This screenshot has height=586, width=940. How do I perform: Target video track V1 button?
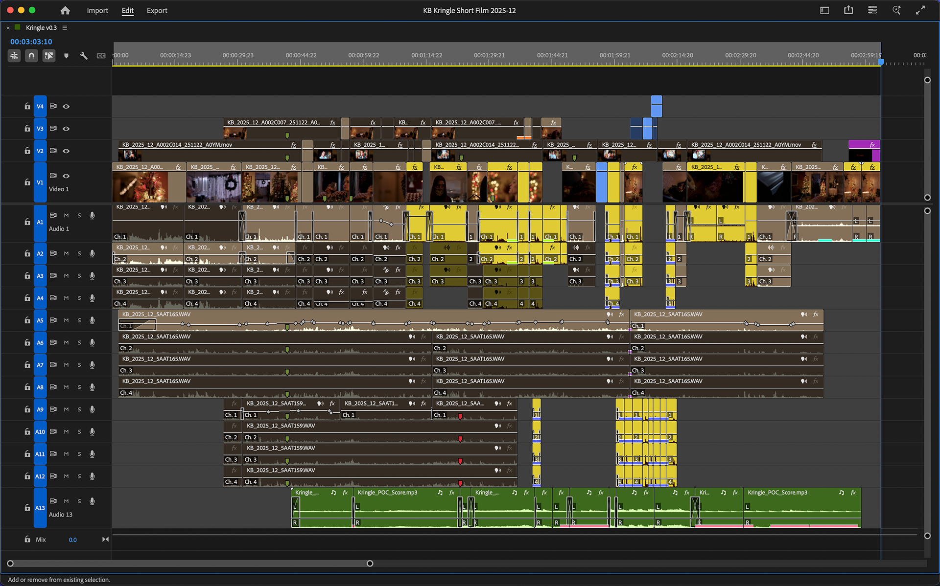coord(40,182)
